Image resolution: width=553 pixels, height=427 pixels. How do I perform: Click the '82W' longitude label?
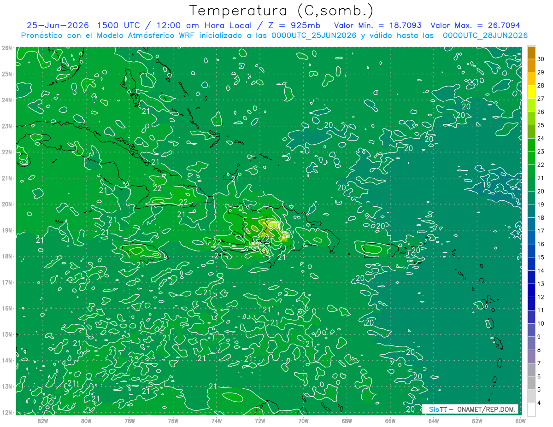click(x=43, y=421)
